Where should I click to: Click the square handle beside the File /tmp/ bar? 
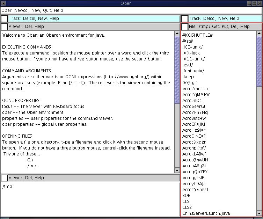click(184, 27)
